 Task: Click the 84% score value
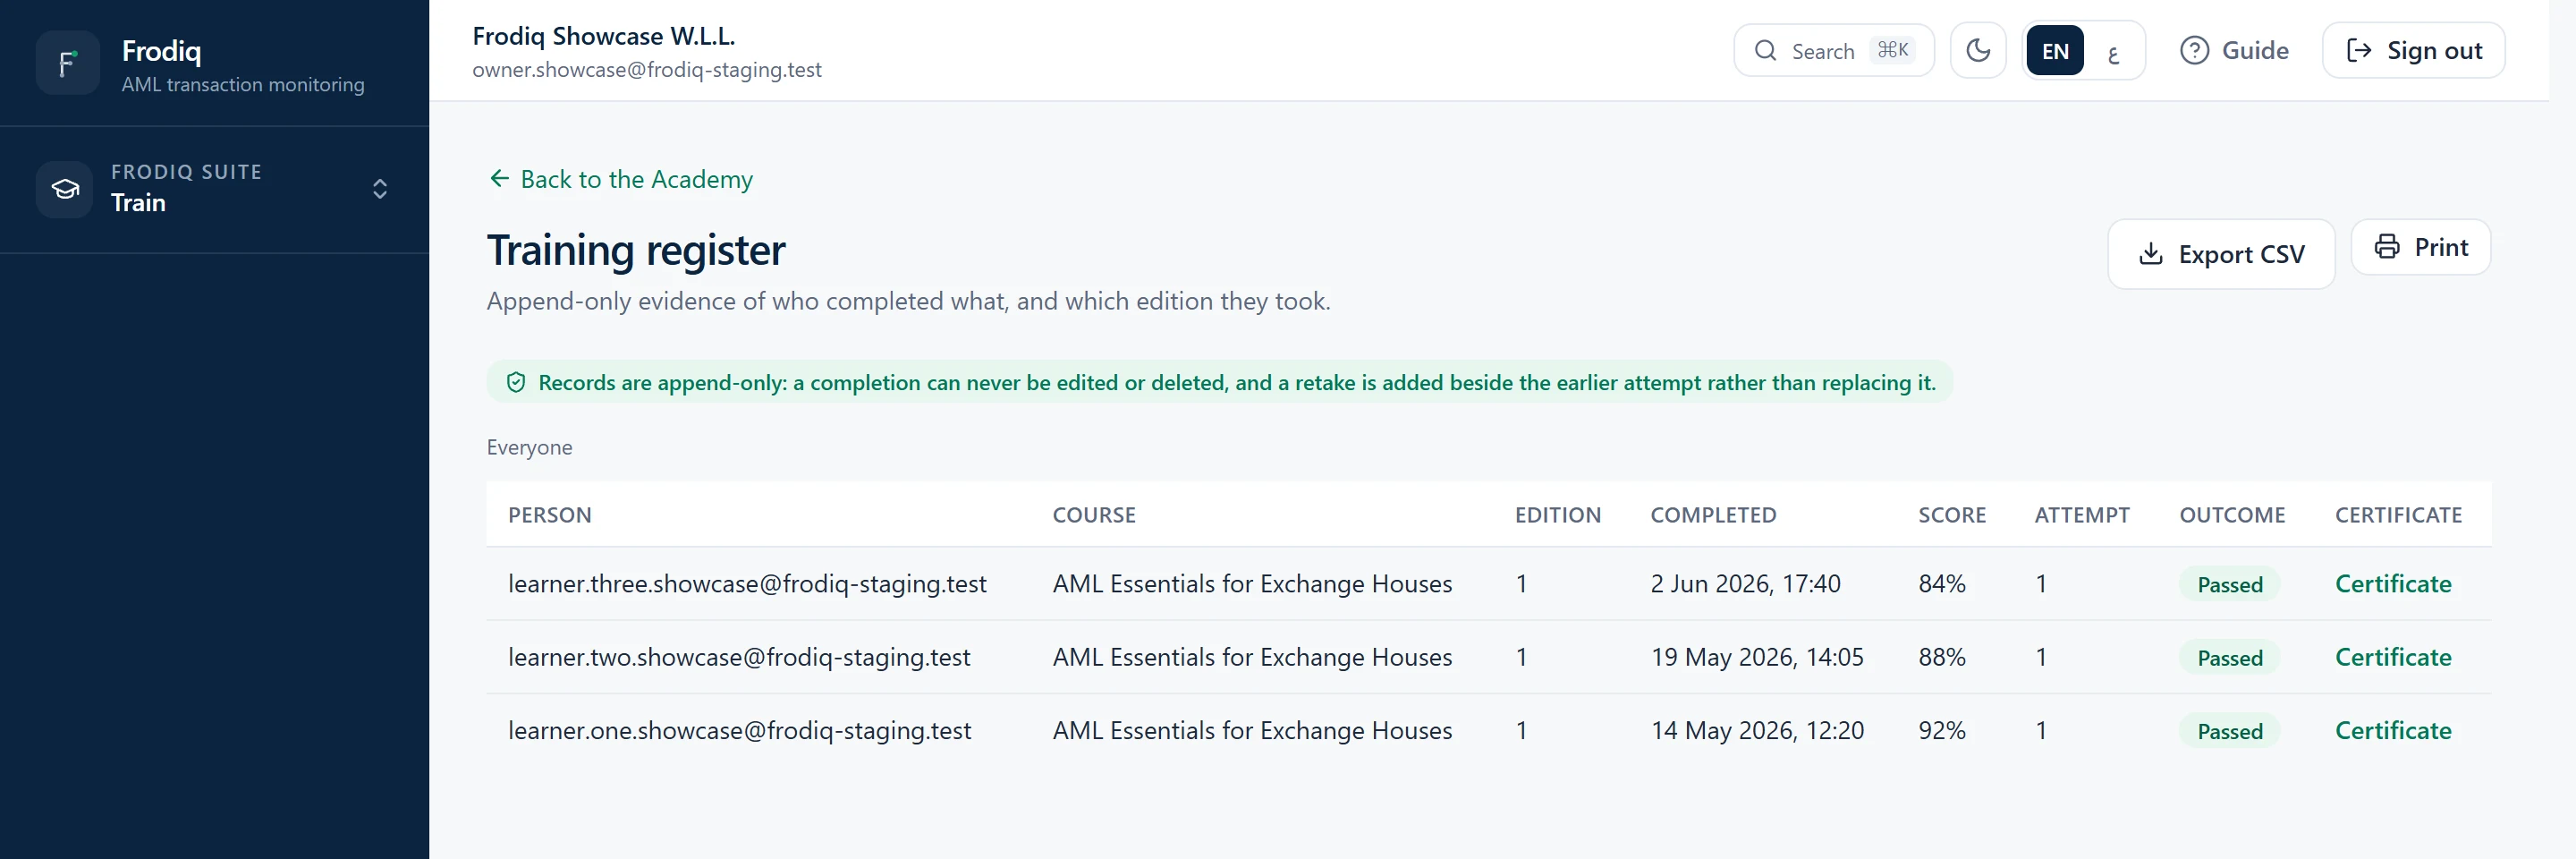click(1941, 583)
